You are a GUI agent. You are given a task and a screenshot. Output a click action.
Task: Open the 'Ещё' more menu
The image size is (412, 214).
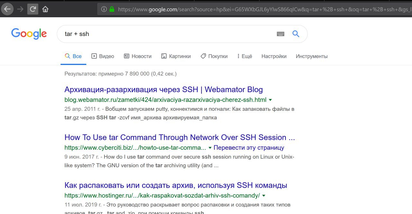pyautogui.click(x=245, y=56)
